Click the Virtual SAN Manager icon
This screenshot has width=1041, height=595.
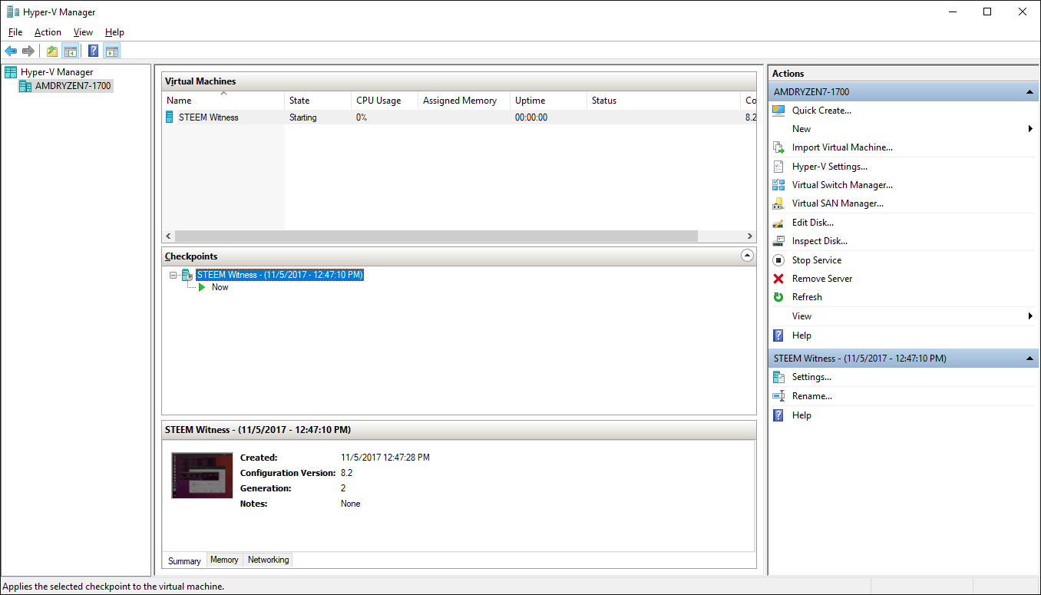tap(778, 203)
